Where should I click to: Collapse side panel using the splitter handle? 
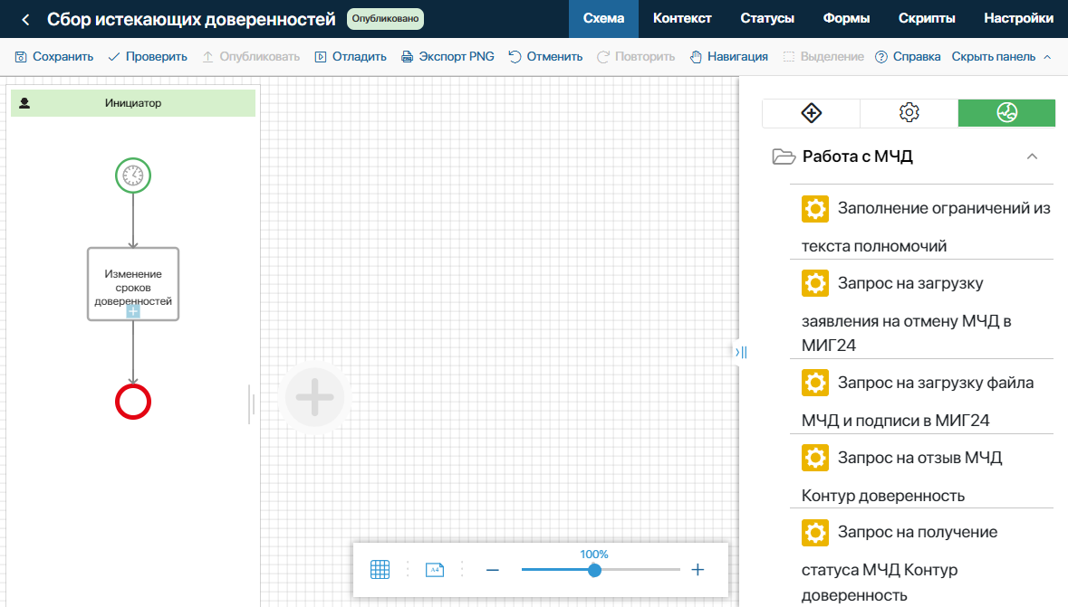(741, 352)
